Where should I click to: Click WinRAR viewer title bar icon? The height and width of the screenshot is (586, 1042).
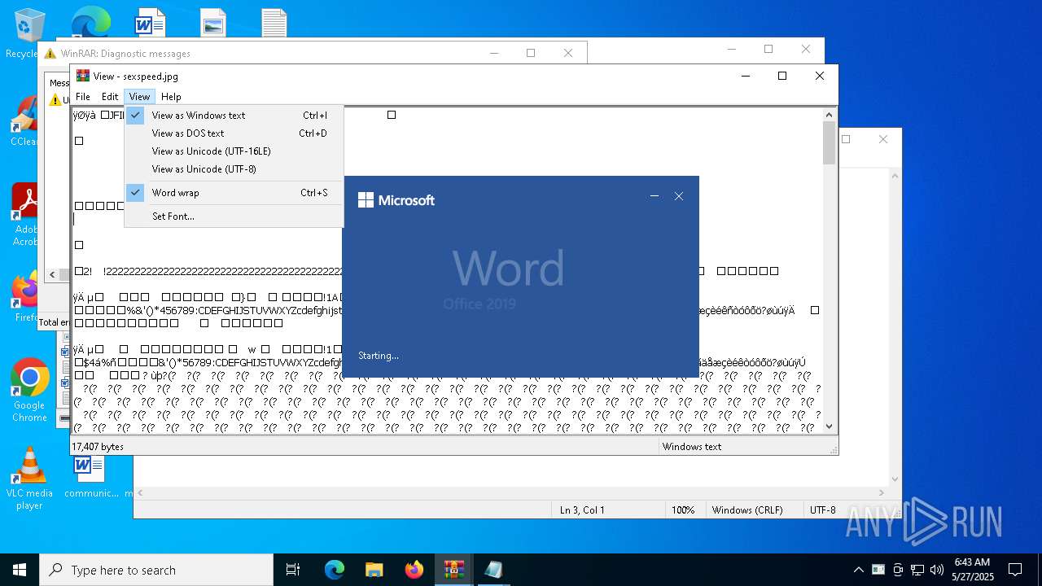pyautogui.click(x=83, y=76)
